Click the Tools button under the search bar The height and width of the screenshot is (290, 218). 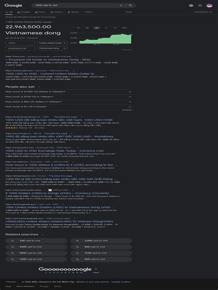[x=129, y=12]
